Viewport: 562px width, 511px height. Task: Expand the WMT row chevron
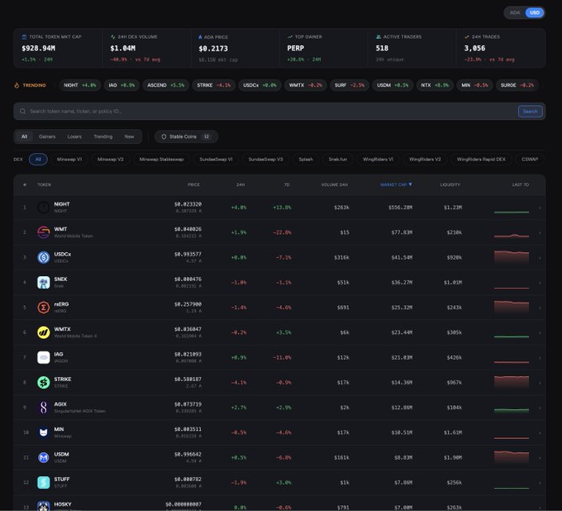540,232
